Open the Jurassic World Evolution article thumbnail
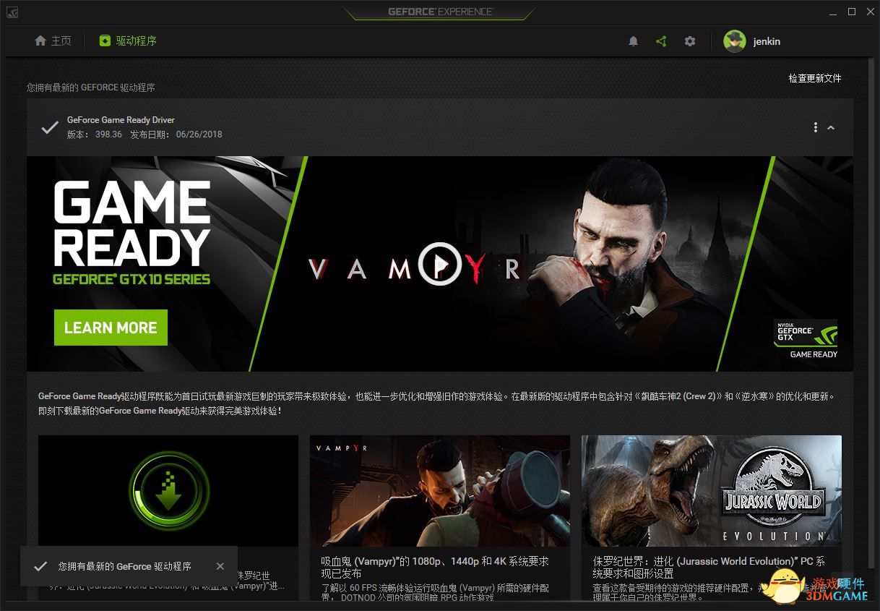Image resolution: width=880 pixels, height=611 pixels. 712,490
